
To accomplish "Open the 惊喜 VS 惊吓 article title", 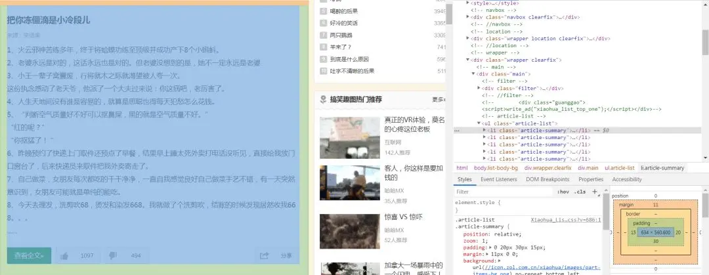I will tap(403, 217).
